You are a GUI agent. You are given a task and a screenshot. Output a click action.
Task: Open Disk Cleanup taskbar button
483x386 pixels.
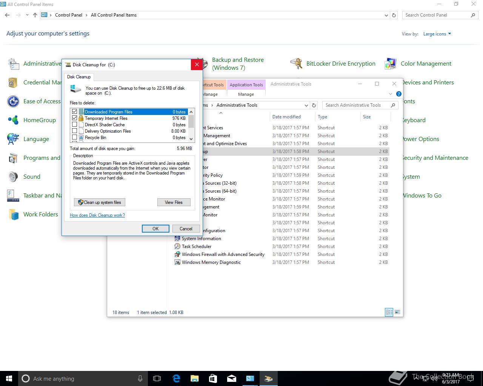pyautogui.click(x=268, y=378)
